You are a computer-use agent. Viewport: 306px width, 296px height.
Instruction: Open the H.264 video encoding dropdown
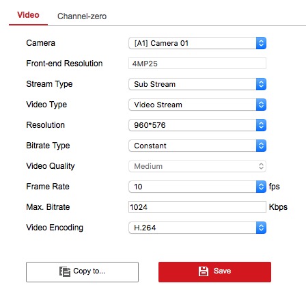(x=197, y=228)
